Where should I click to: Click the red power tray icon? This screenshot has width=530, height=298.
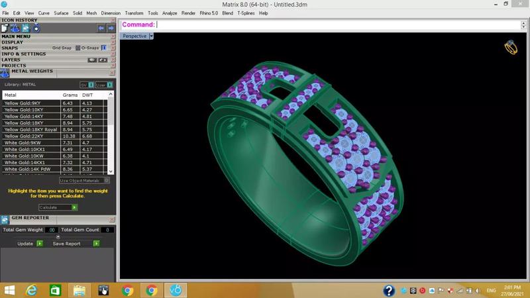422,291
